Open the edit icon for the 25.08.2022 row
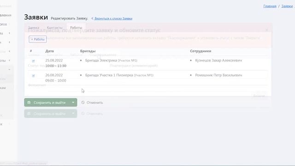The width and height of the screenshot is (295, 166). [33, 61]
